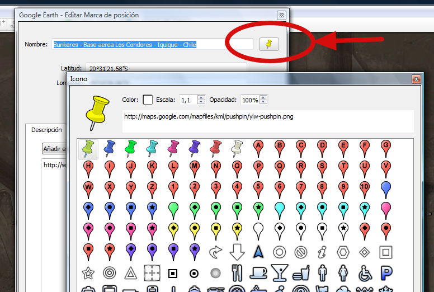Choose the square outline icon
434x292 pixels.
coord(386,252)
